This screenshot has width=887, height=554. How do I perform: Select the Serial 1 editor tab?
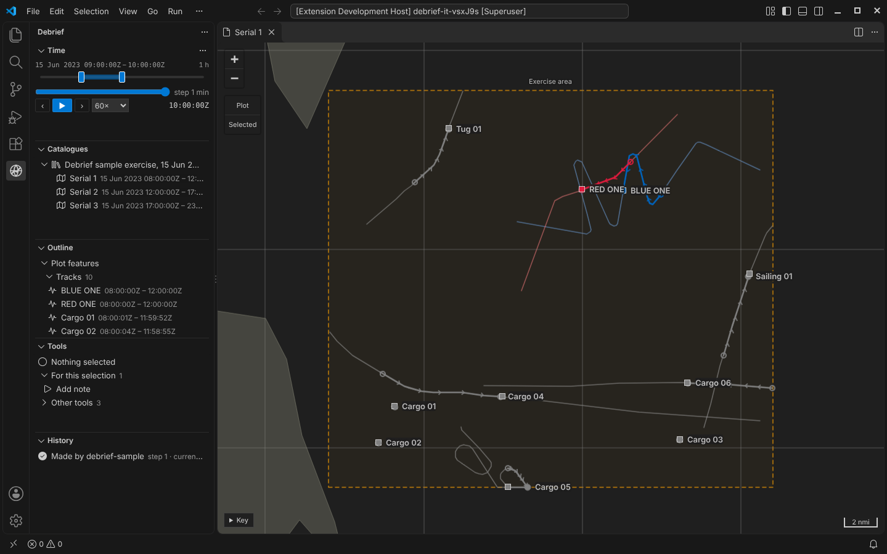click(x=250, y=32)
